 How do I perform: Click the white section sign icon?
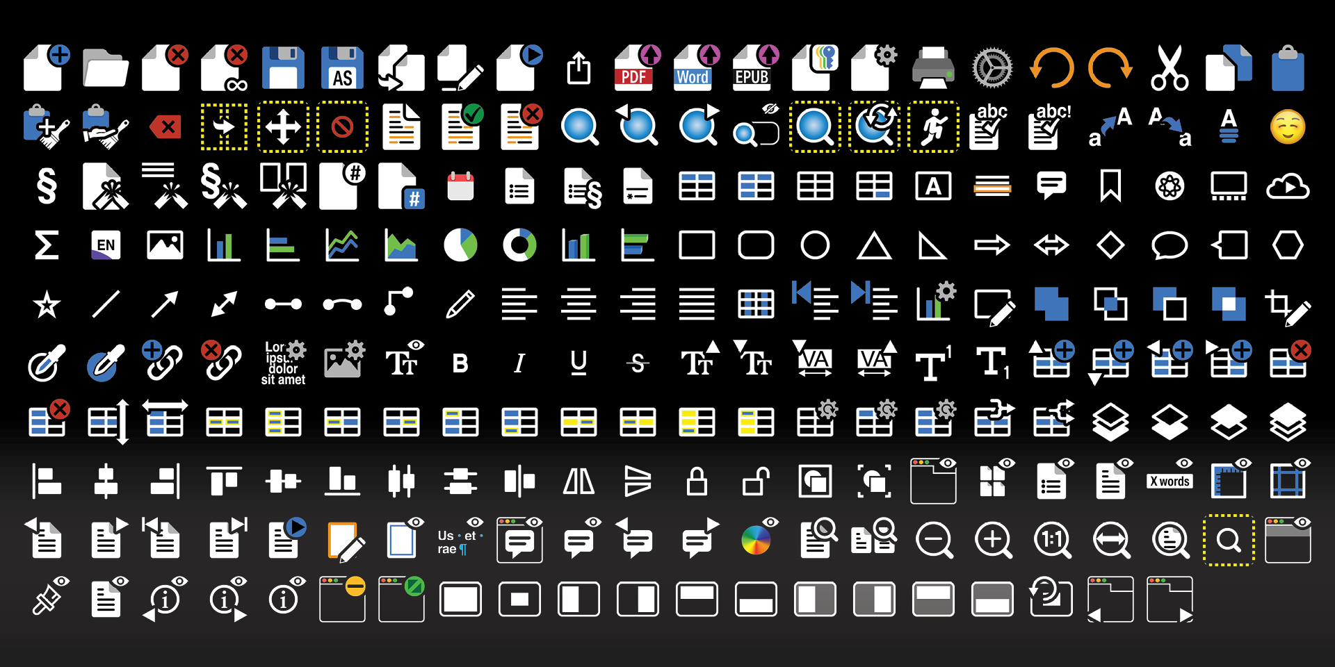tap(47, 186)
